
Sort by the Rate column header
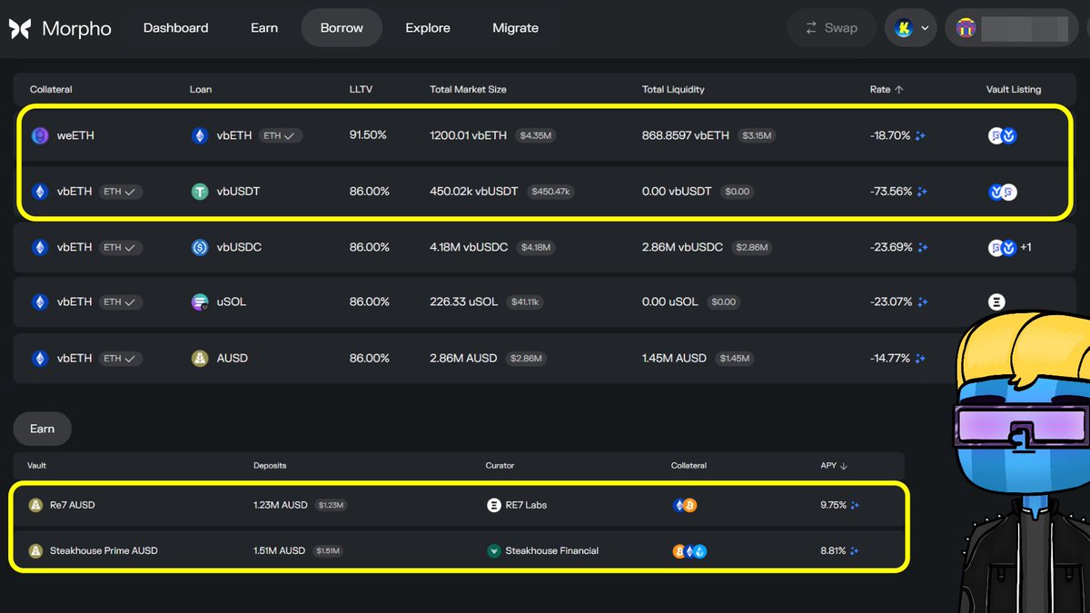click(x=886, y=90)
